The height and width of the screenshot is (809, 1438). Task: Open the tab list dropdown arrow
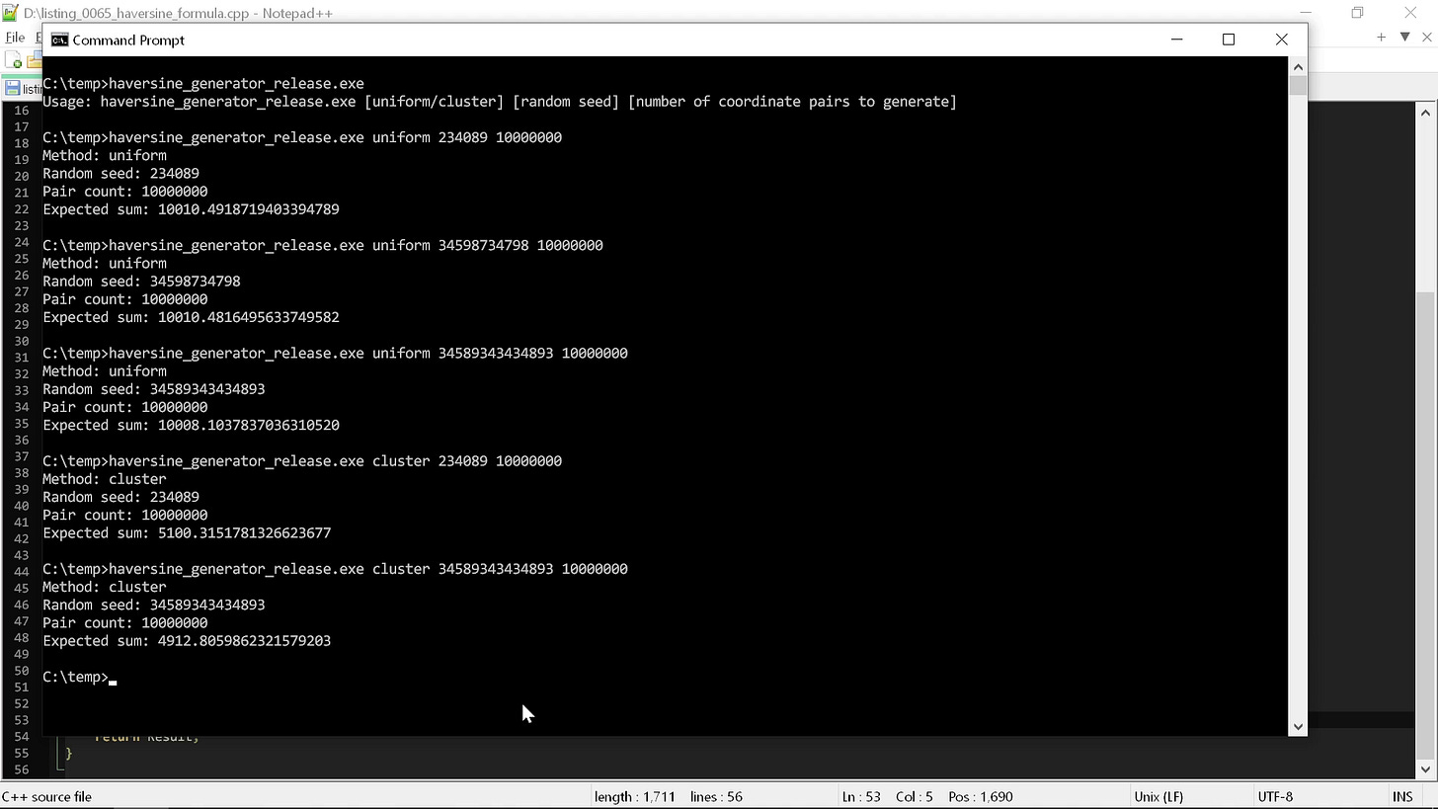[x=1404, y=37]
